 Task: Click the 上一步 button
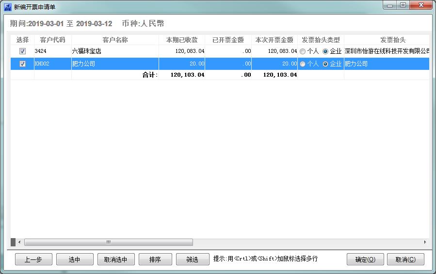click(x=33, y=259)
